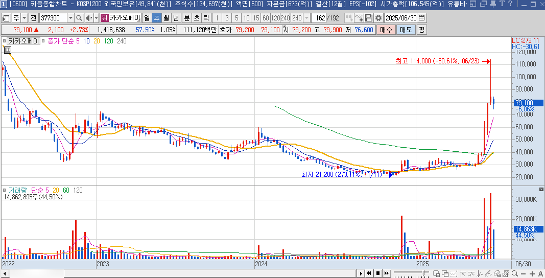The height and width of the screenshot is (278, 545).
Task: Select weekly (주) chart period
Action: (x=157, y=18)
